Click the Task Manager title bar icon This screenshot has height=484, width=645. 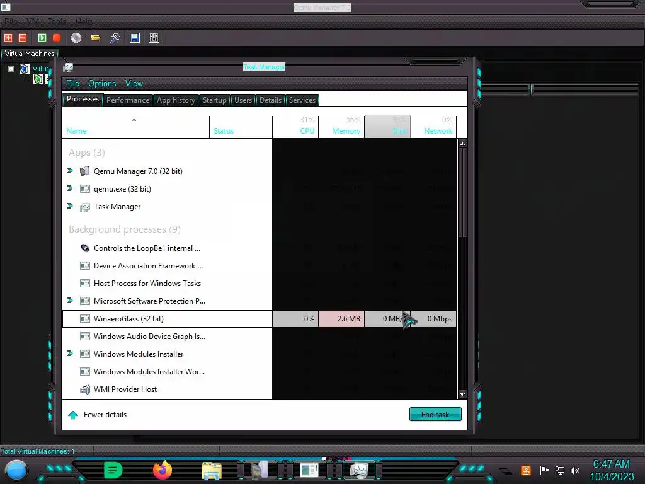pos(68,67)
